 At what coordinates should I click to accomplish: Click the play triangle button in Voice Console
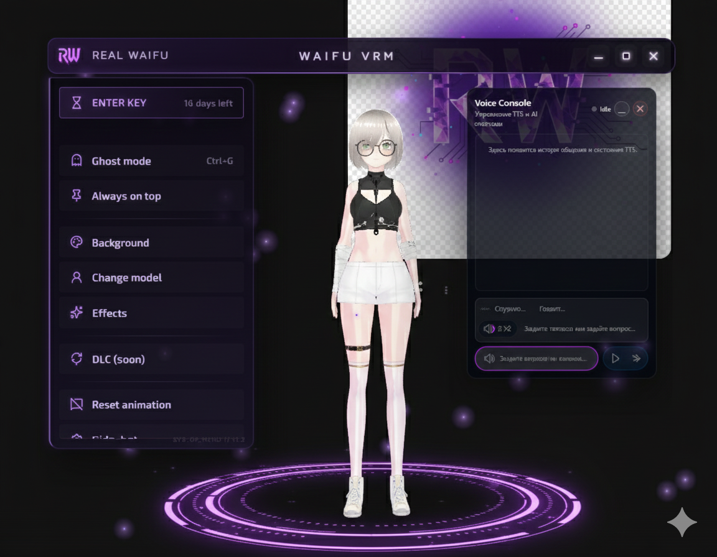615,359
